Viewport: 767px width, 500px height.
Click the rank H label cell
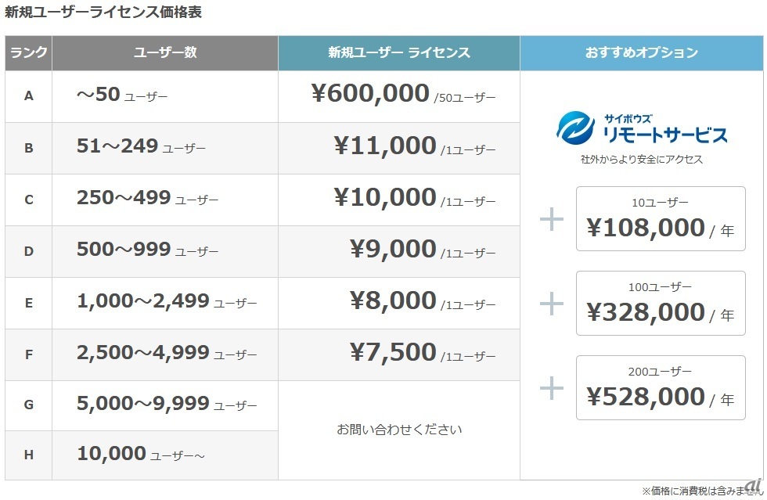pos(29,455)
